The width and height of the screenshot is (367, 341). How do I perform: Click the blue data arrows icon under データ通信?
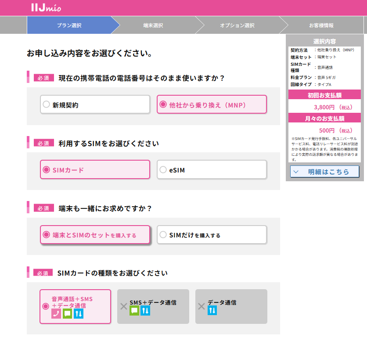click(x=212, y=310)
